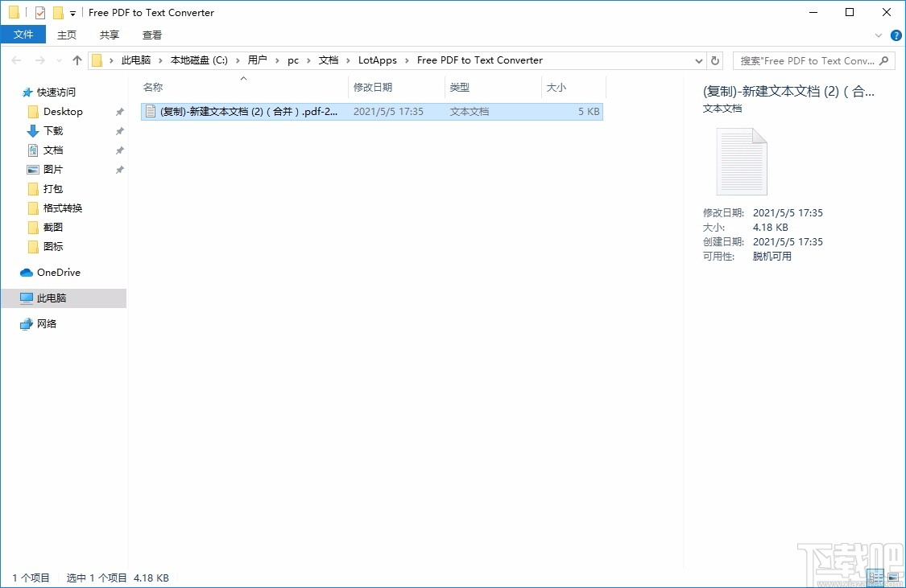Open the address bar history dropdown
The height and width of the screenshot is (588, 906).
[x=698, y=60]
